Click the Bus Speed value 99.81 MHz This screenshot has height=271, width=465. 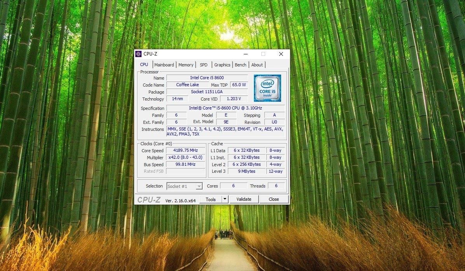[185, 164]
